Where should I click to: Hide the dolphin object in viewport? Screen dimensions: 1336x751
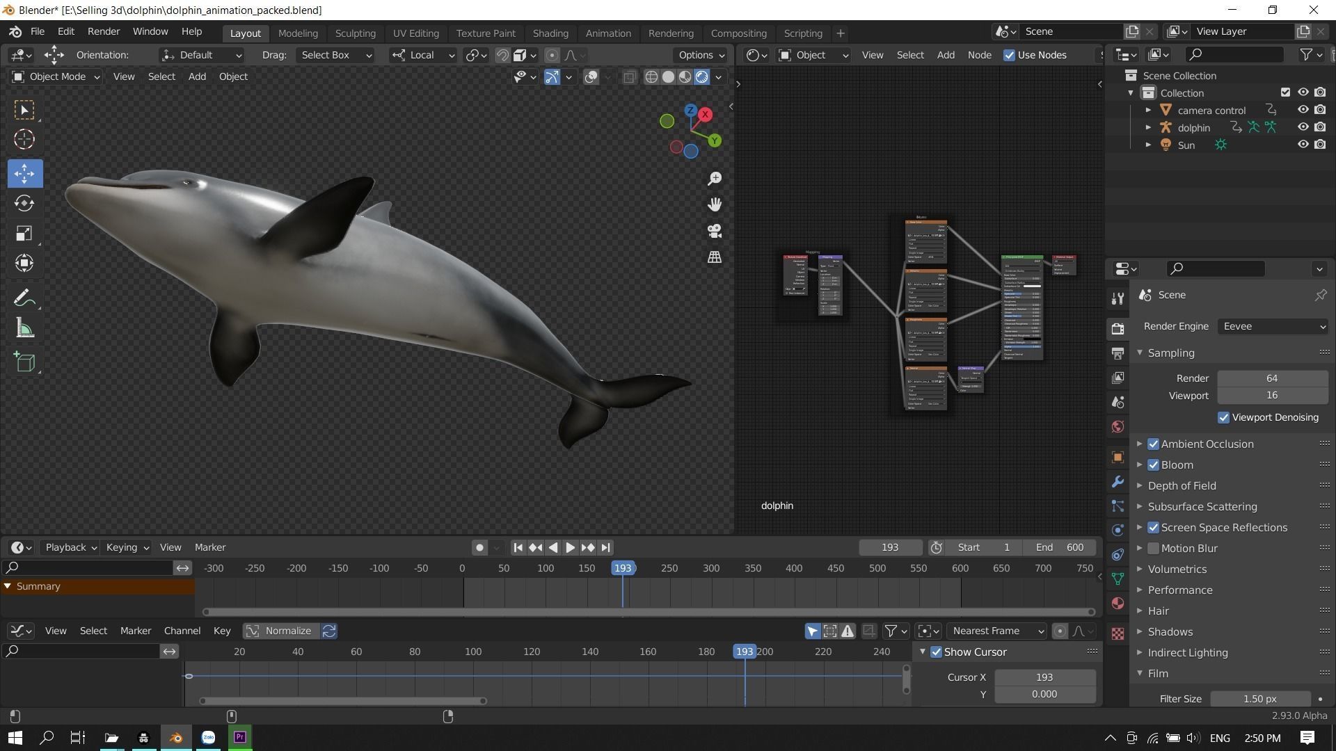(1303, 127)
